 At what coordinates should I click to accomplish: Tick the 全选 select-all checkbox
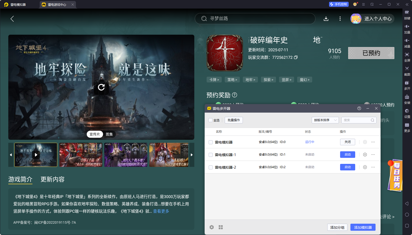click(210, 120)
